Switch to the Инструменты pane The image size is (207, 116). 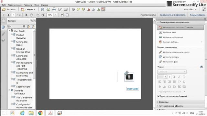coord(148,15)
